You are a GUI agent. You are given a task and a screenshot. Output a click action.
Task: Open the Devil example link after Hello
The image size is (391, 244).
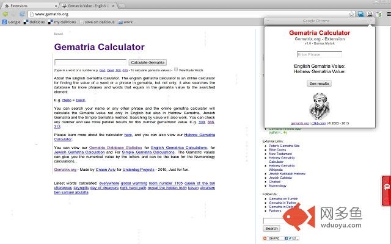tap(80, 100)
